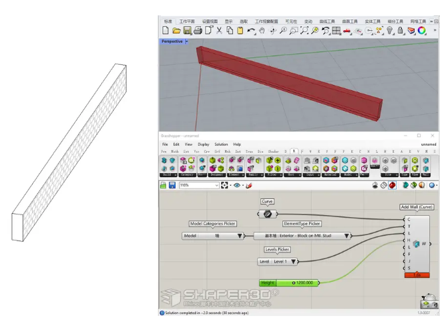Click the Curve parameter component
This screenshot has width=440, height=318.
click(268, 214)
